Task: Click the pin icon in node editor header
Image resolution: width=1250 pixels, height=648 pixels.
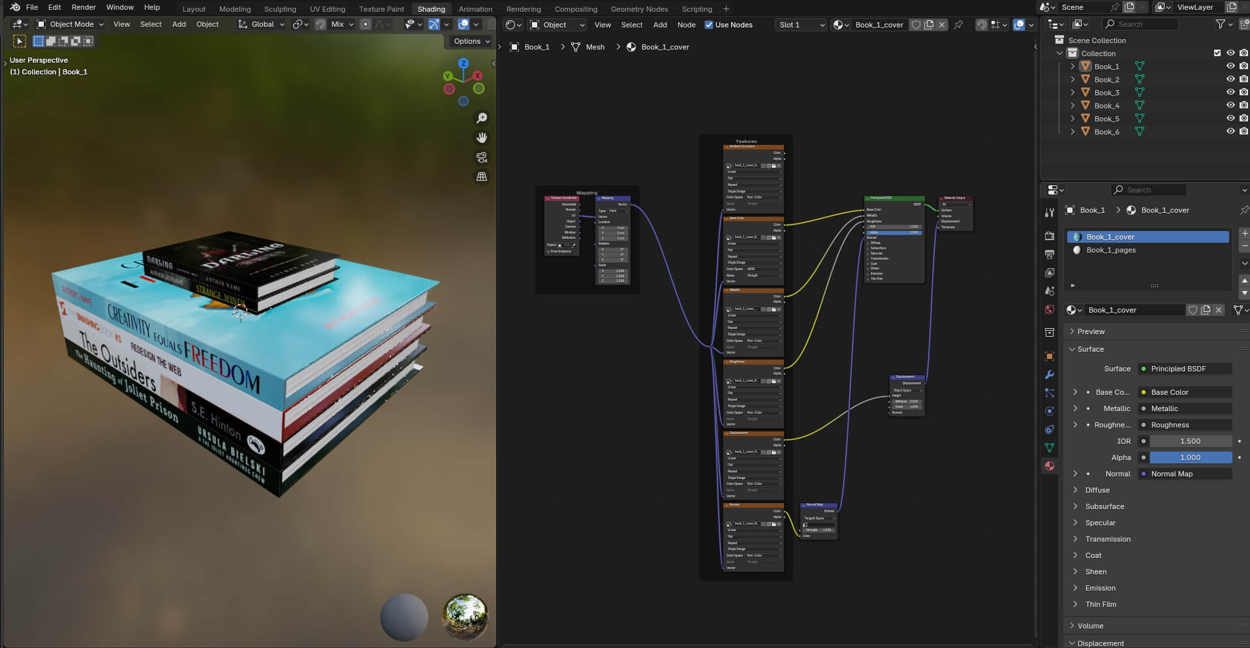Action: (958, 25)
